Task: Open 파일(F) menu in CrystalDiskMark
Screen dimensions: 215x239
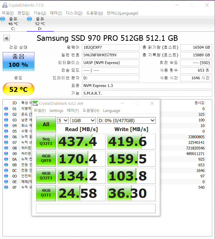Action: (x=40, y=110)
